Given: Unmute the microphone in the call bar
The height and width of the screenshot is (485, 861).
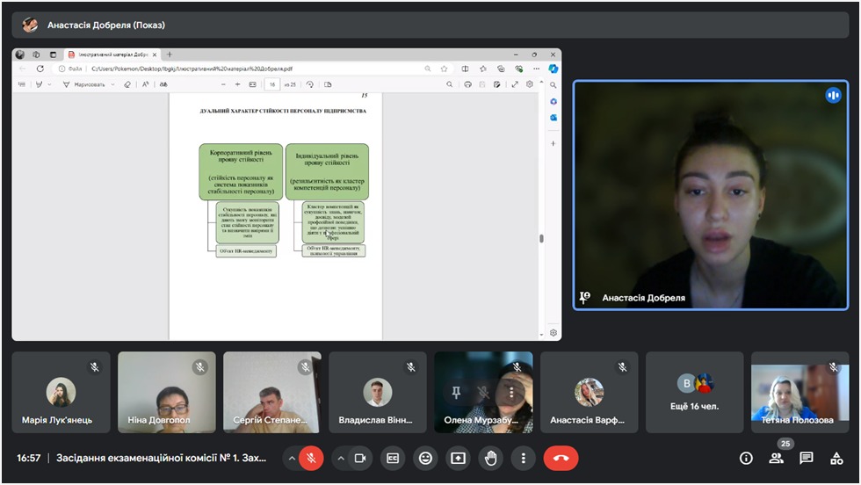Looking at the screenshot, I should pos(311,458).
